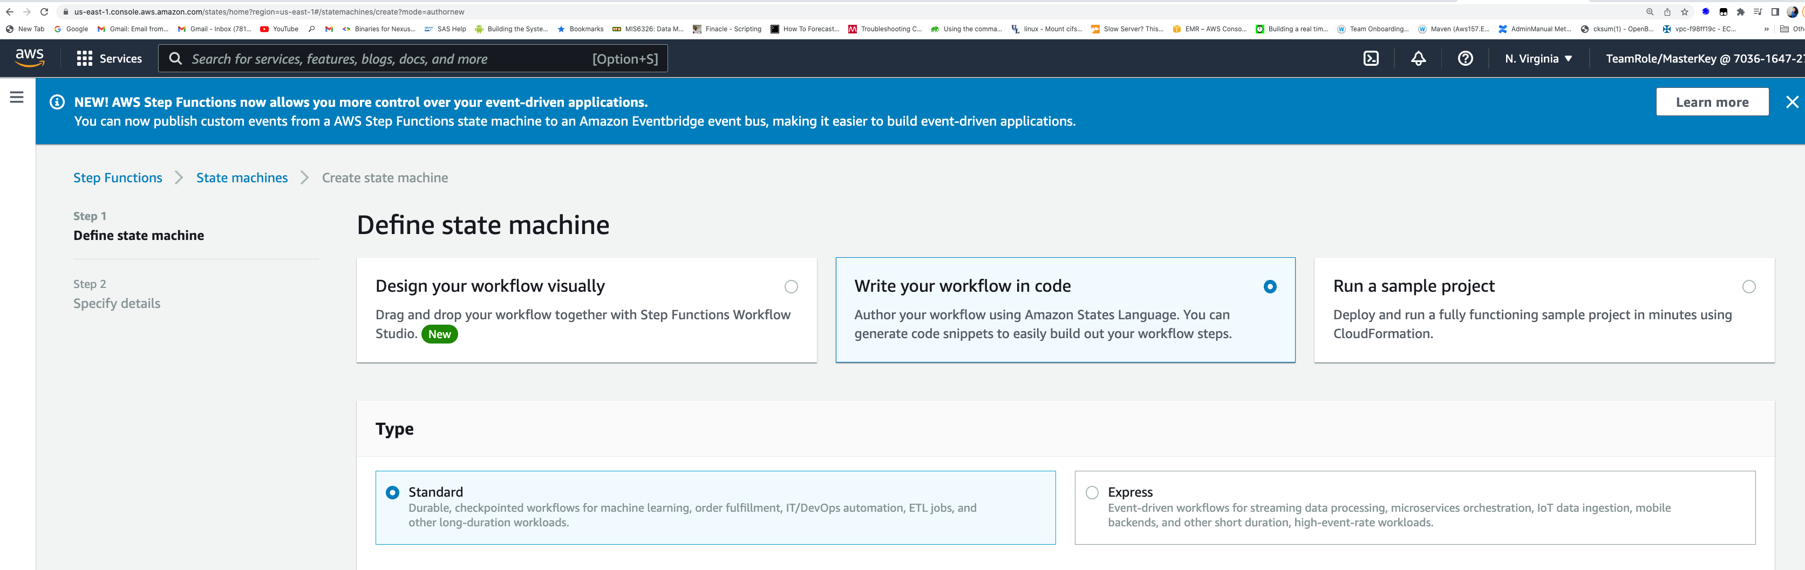Launch AWS CloudShell from the top bar
The height and width of the screenshot is (570, 1805).
pyautogui.click(x=1371, y=59)
